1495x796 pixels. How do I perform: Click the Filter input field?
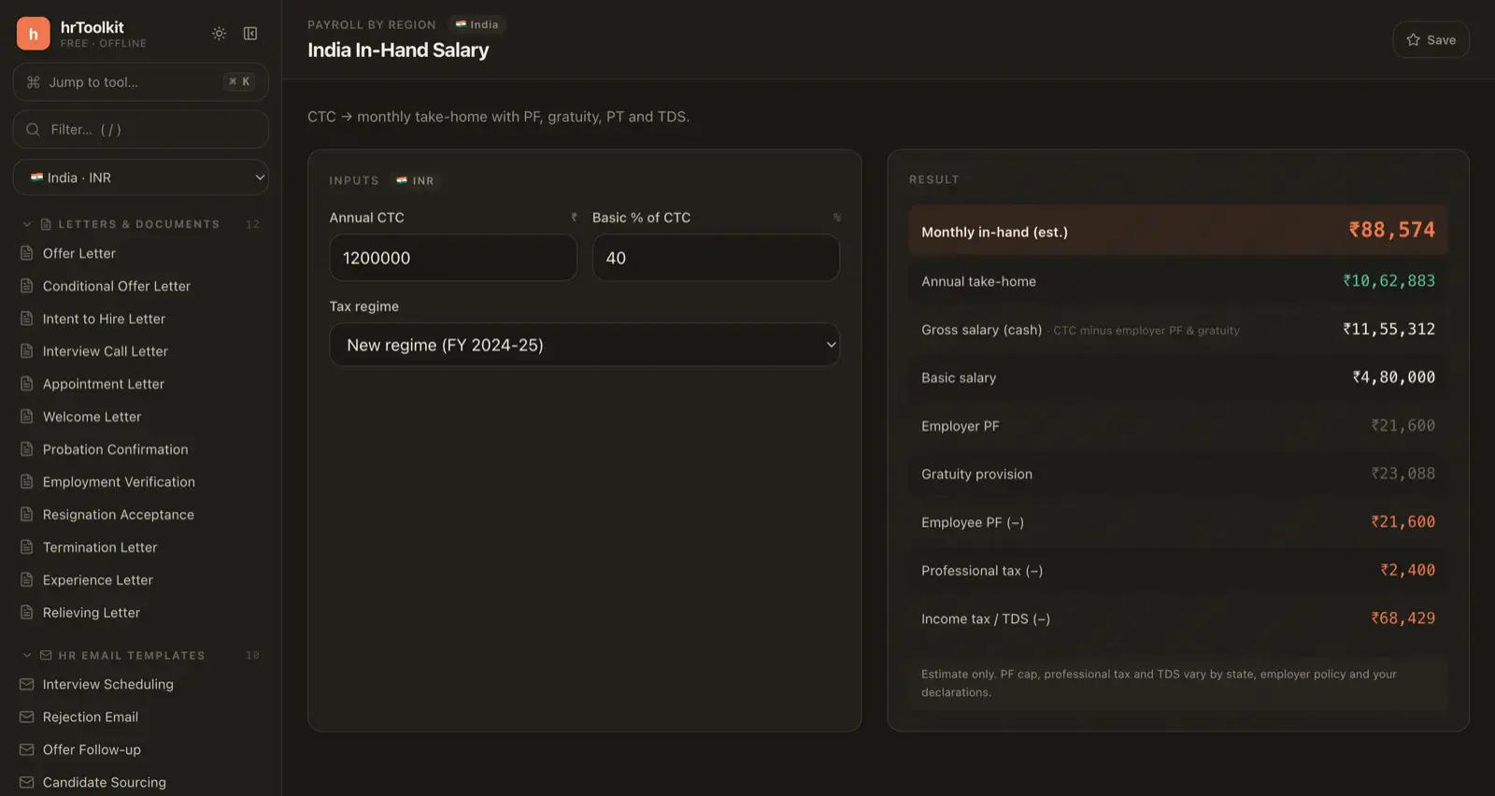click(141, 129)
